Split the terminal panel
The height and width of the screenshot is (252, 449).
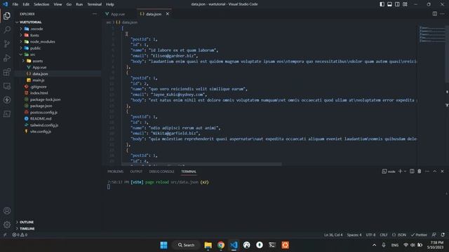(412, 171)
